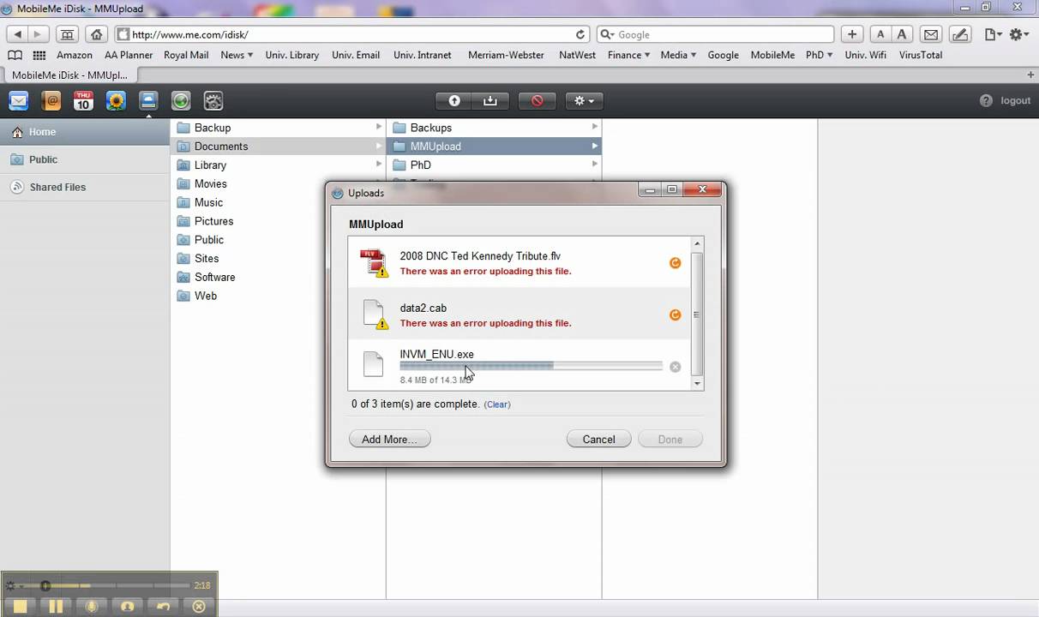The height and width of the screenshot is (617, 1039).
Task: Select the MMUpload subfolder
Action: (494, 147)
